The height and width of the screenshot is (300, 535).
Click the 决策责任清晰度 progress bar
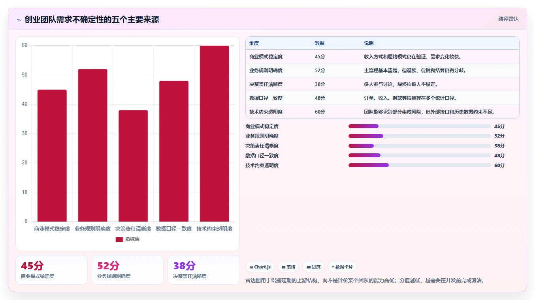pos(420,146)
